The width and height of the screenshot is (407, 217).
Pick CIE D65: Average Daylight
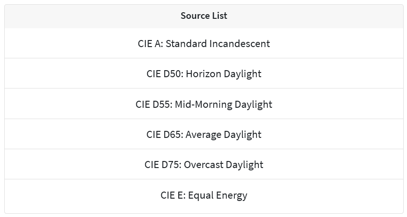[204, 135]
